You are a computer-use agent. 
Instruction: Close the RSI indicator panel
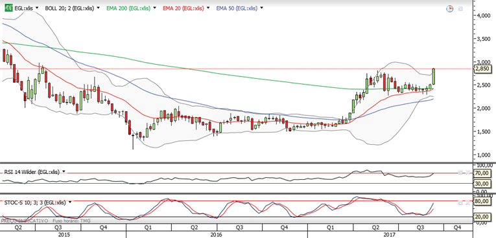(x=467, y=172)
